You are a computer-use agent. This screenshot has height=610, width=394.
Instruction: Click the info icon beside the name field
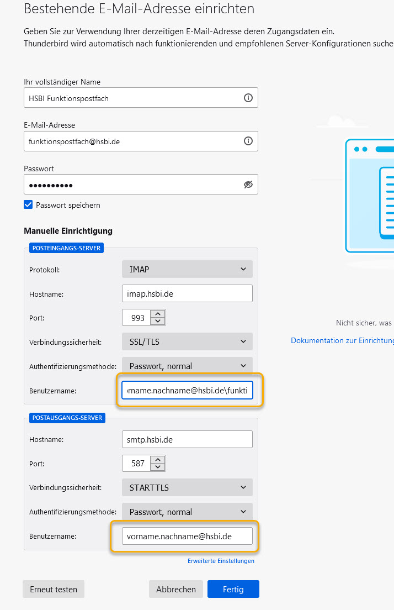coord(247,97)
